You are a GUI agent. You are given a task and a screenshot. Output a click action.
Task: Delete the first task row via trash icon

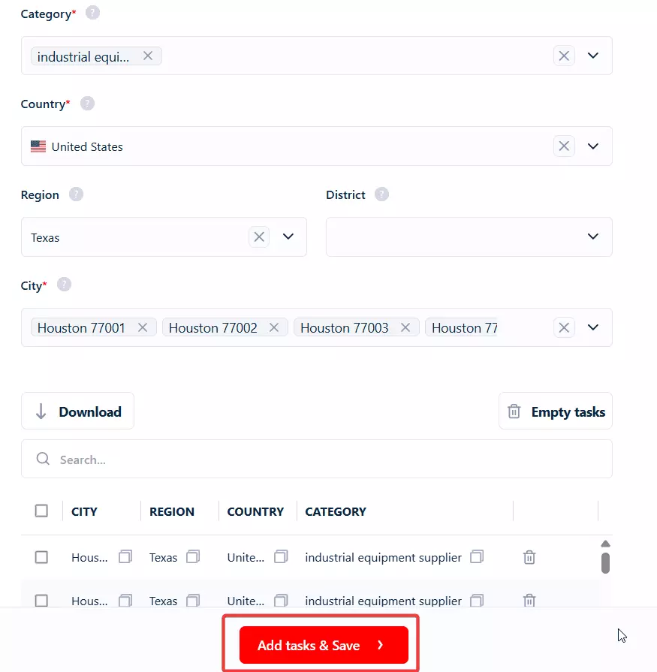pyautogui.click(x=529, y=557)
